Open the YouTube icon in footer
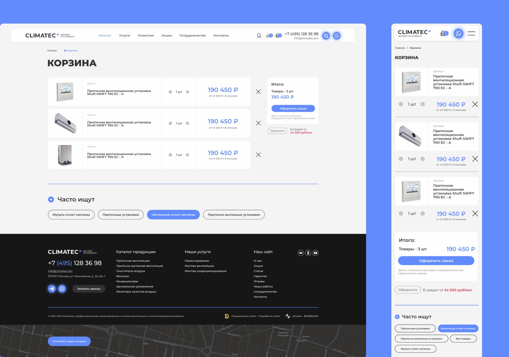 tap(316, 253)
